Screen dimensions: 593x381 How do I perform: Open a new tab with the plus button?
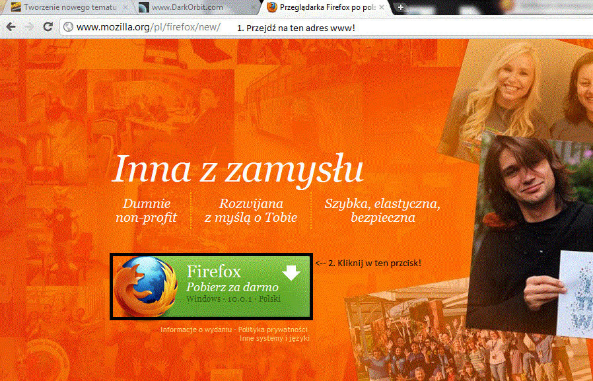[x=400, y=7]
